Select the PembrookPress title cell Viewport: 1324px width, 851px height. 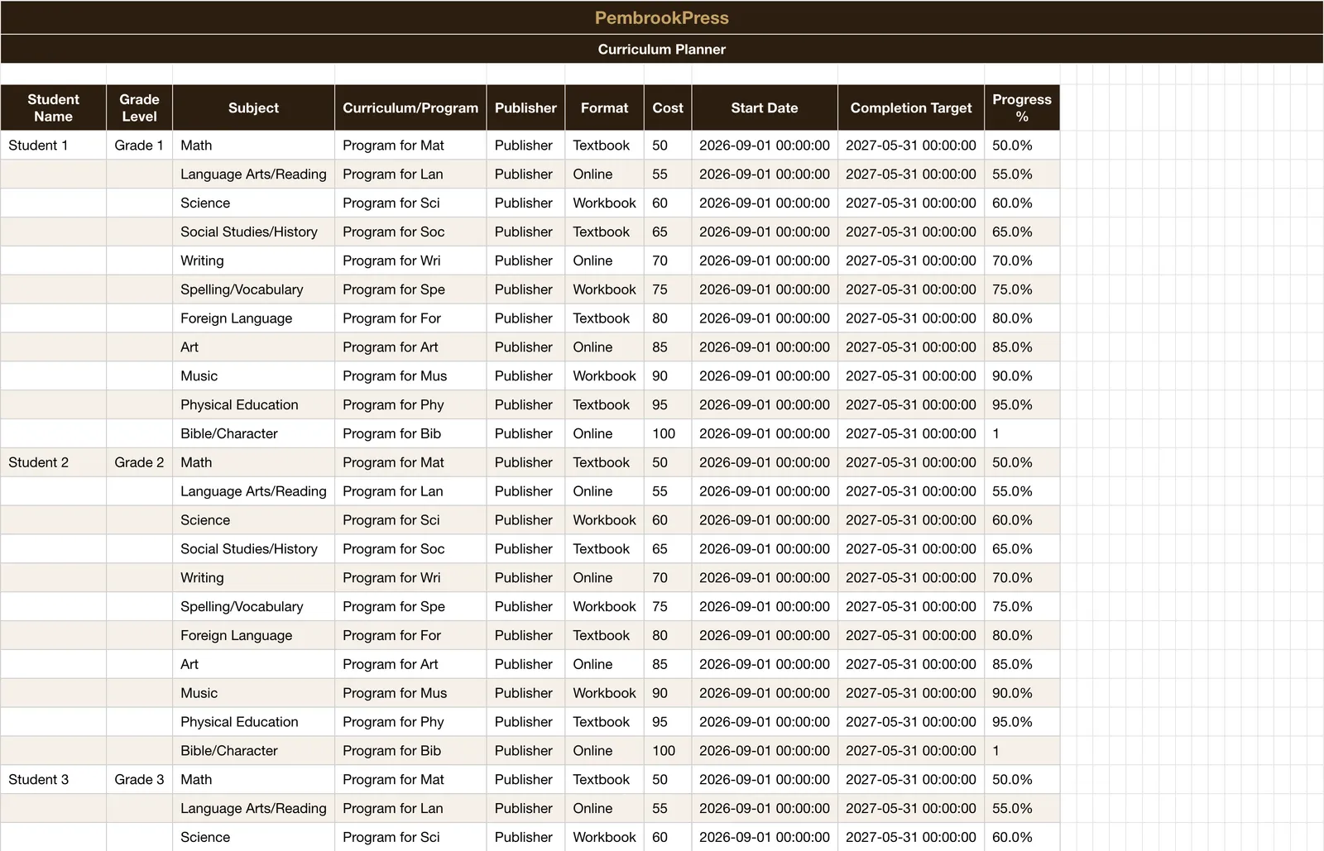pos(662,17)
